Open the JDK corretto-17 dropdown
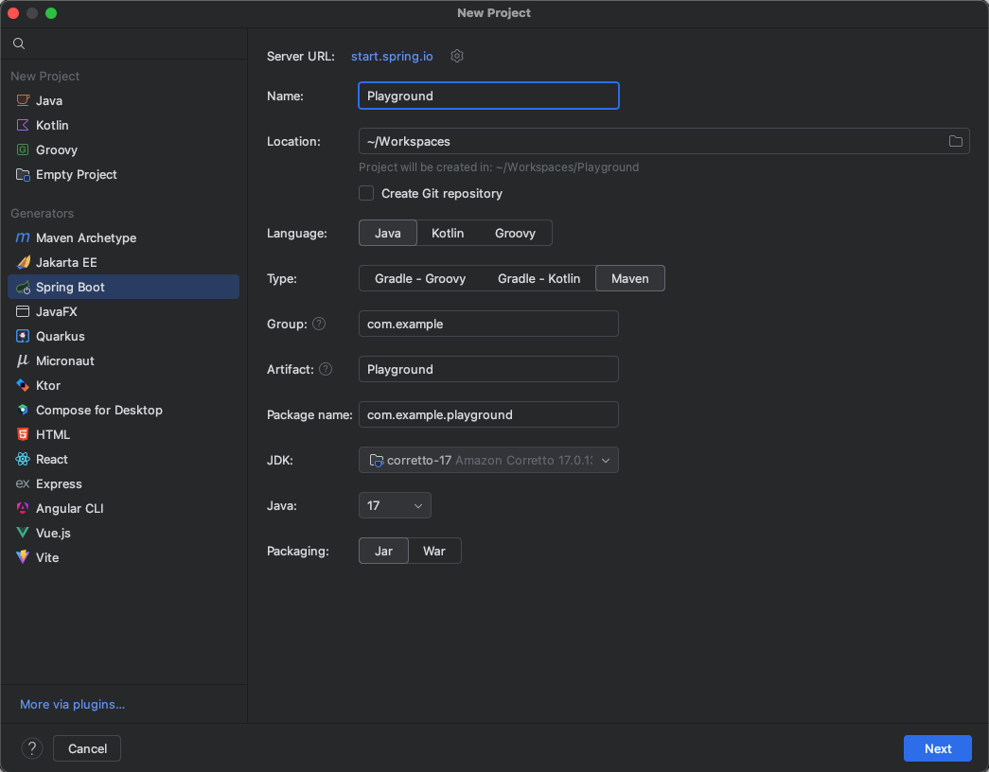Viewport: 989px width, 772px height. pos(489,460)
